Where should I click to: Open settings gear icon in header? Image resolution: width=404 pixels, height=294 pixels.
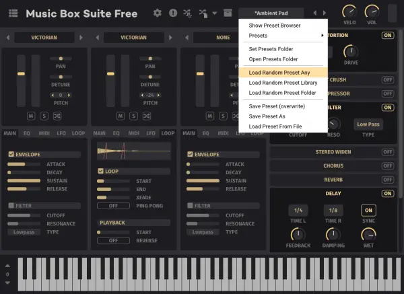click(157, 13)
